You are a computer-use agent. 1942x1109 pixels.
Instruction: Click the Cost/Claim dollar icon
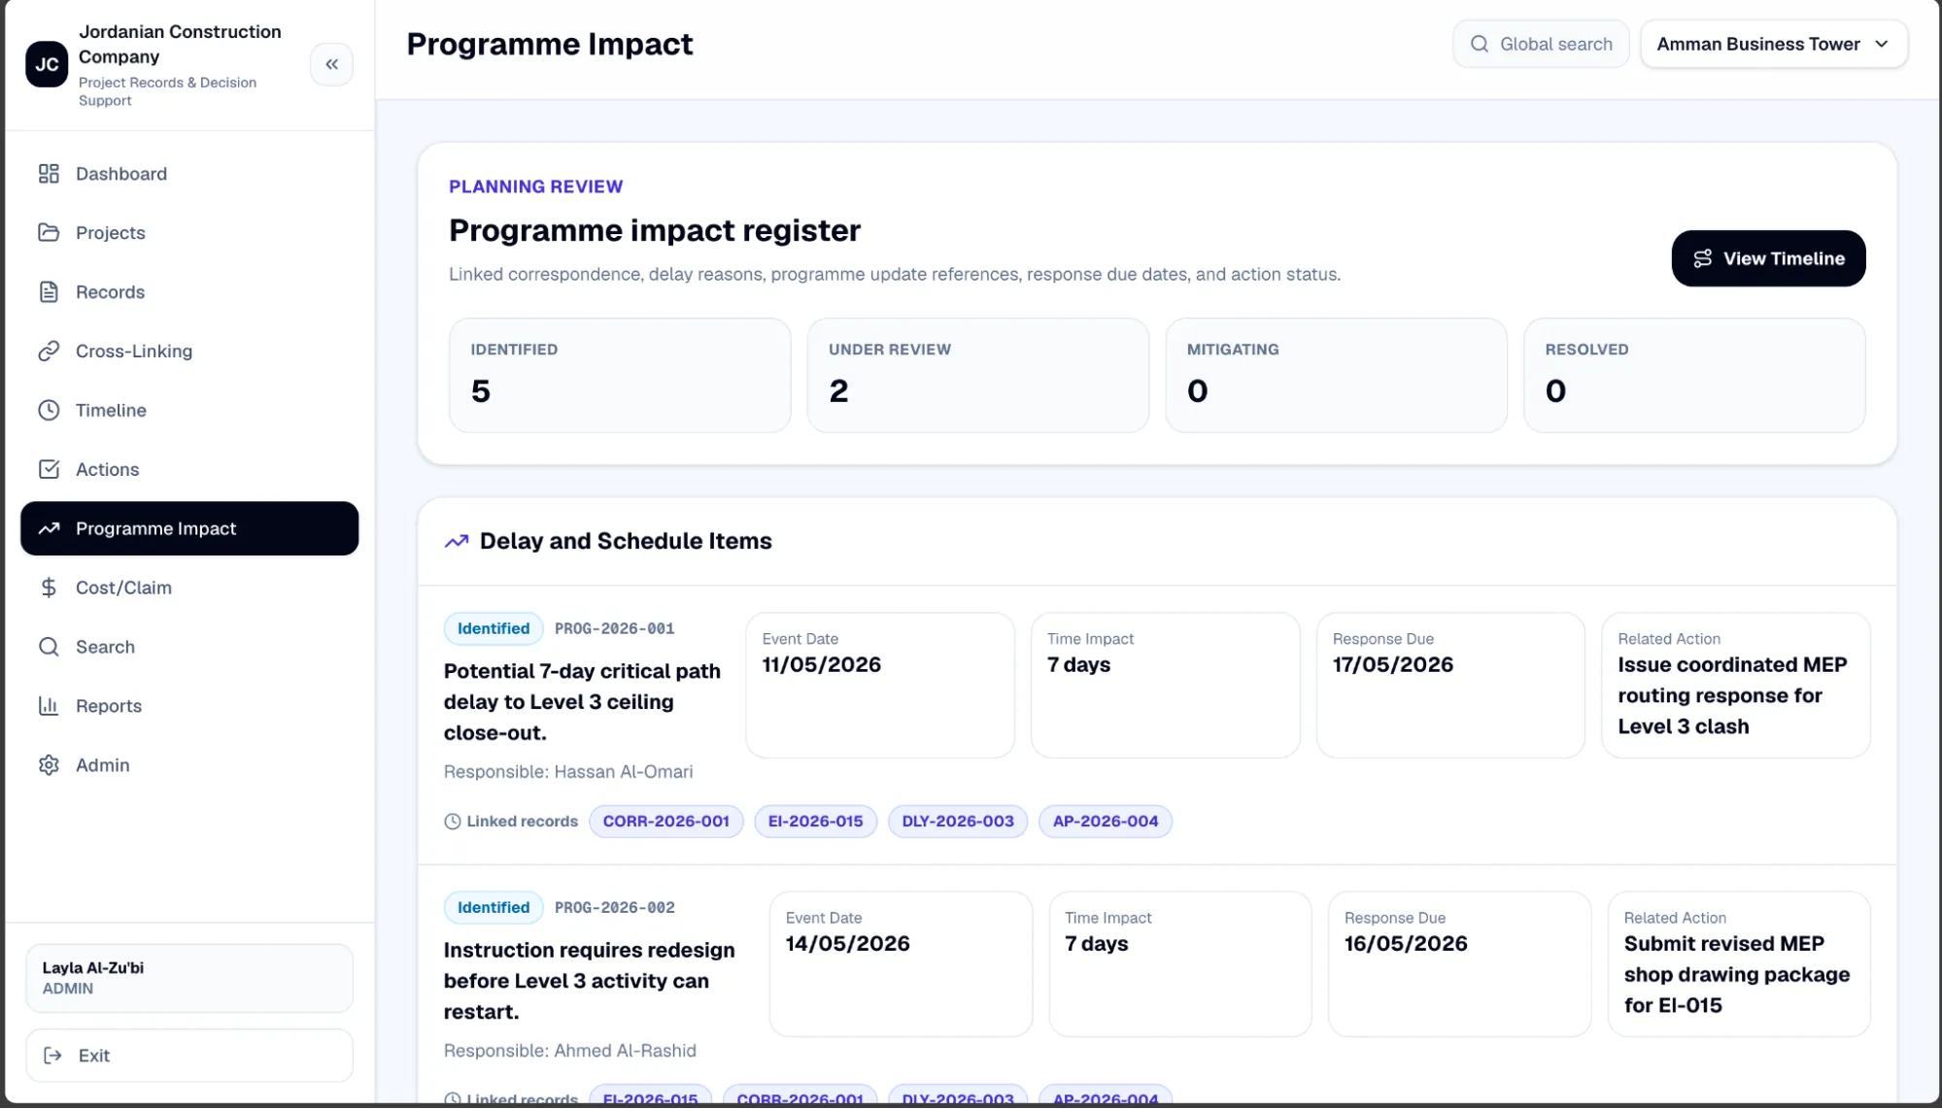click(49, 588)
